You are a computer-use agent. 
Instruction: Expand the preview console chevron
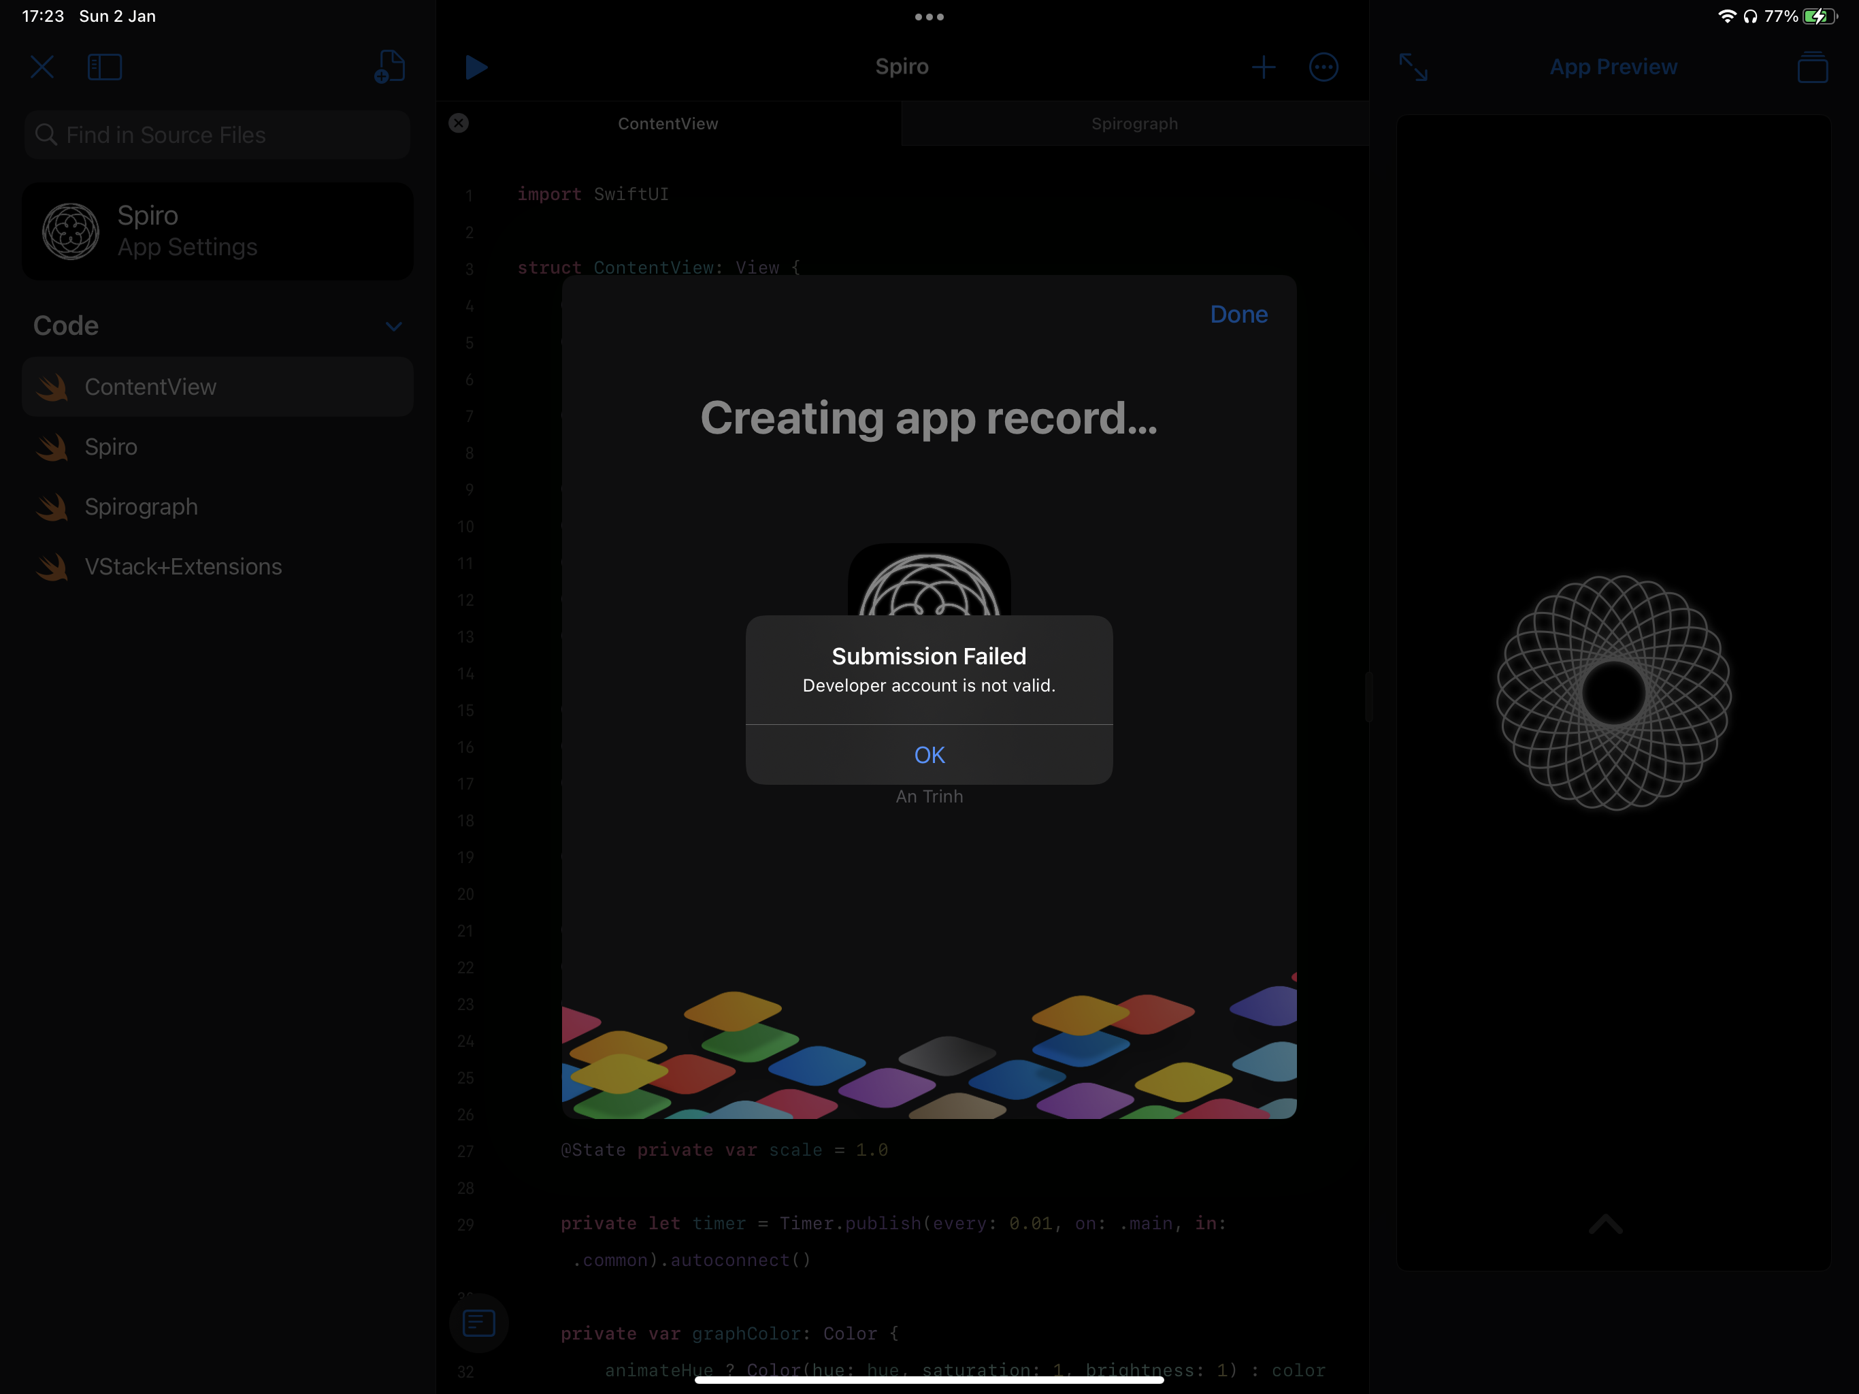coord(1605,1223)
